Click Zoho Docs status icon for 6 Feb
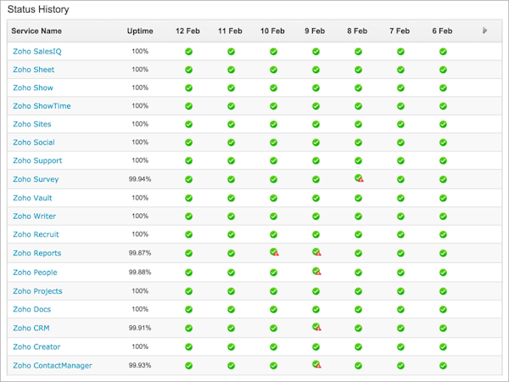Image resolution: width=509 pixels, height=382 pixels. coord(443,309)
